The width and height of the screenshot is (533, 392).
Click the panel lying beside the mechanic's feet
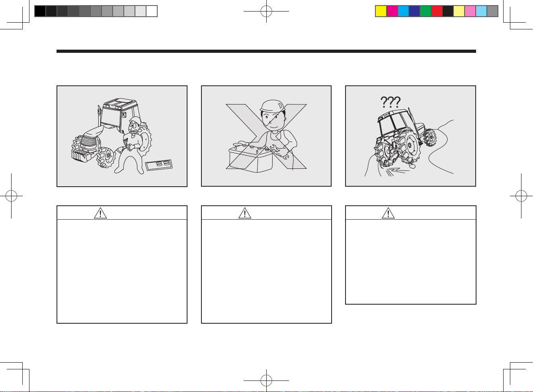tap(159, 165)
